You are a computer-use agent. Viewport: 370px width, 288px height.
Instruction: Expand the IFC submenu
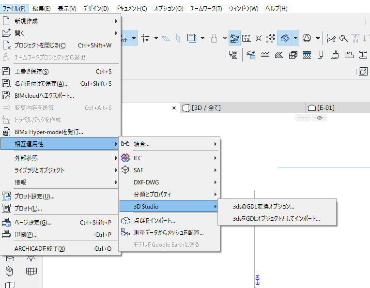coord(169,158)
